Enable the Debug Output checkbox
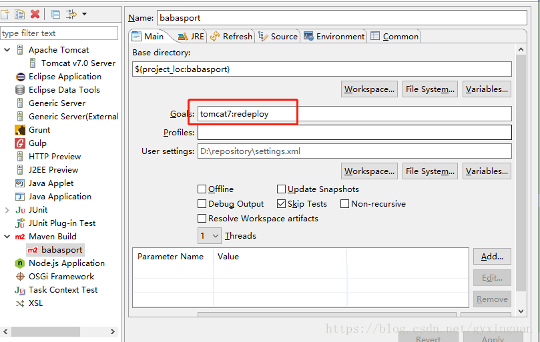This screenshot has width=540, height=342. pyautogui.click(x=202, y=204)
